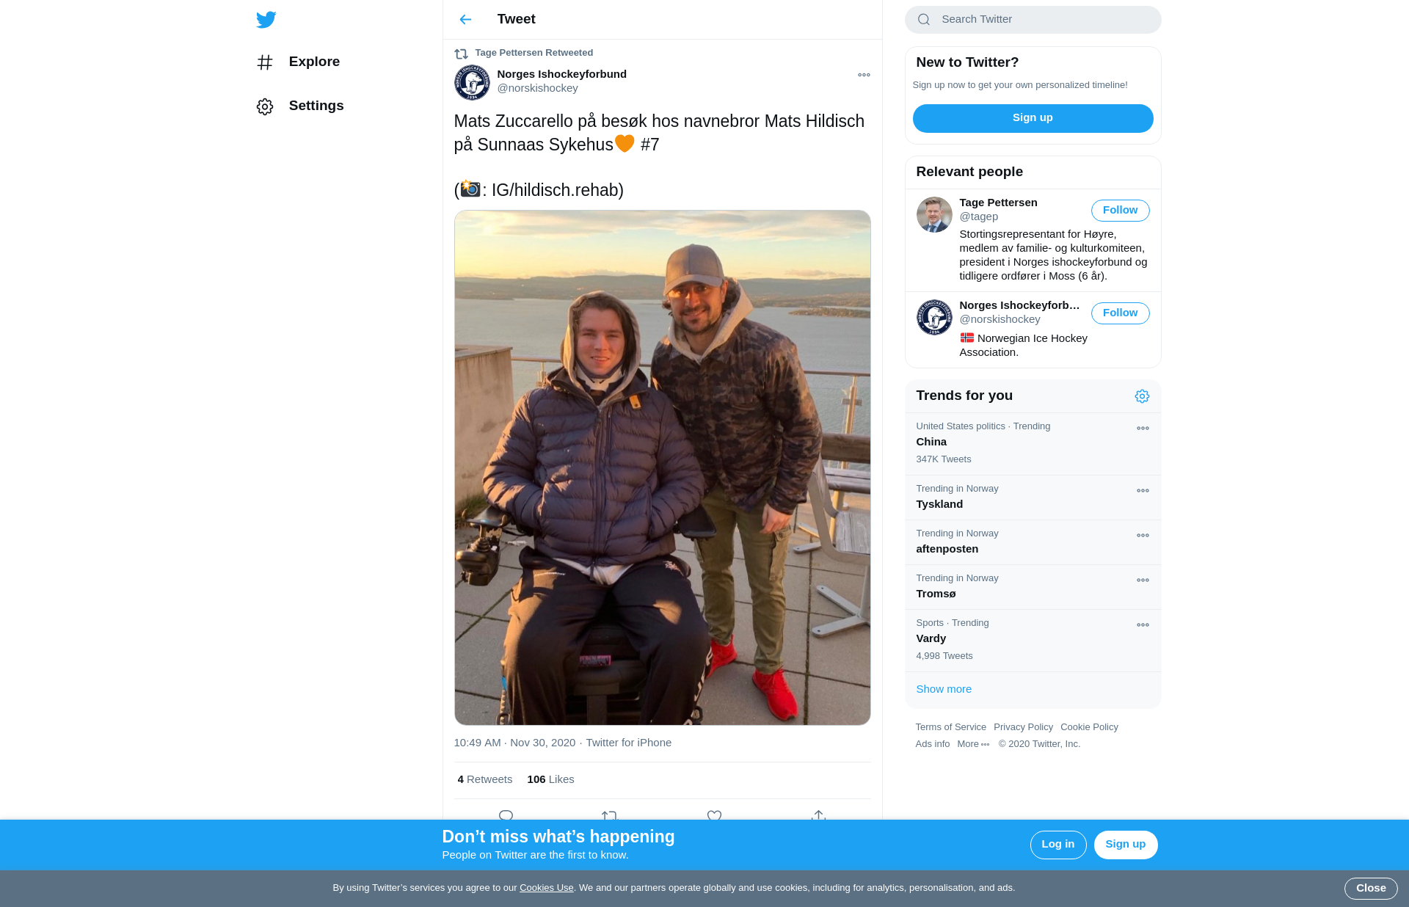Open Trends settings gear icon
Viewport: 1409px width, 907px height.
tap(1142, 396)
